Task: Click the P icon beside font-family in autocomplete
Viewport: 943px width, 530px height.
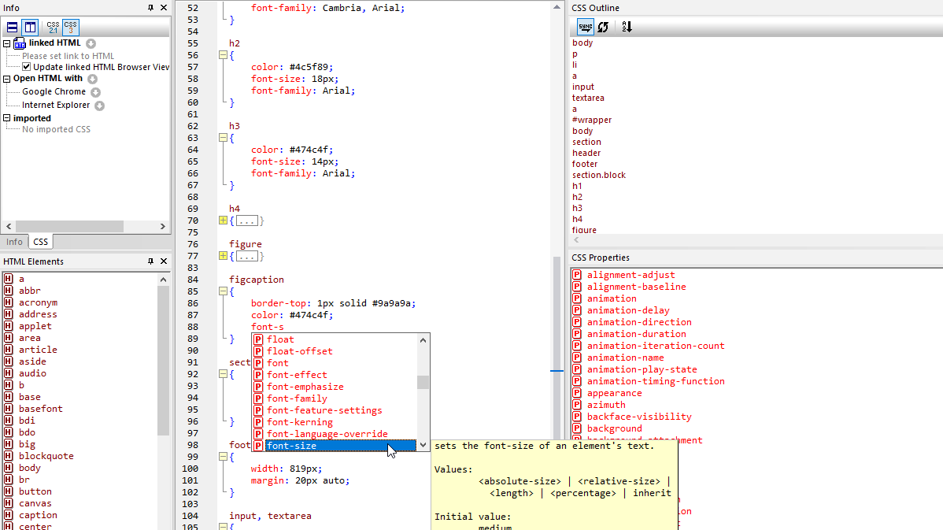Action: coord(258,398)
